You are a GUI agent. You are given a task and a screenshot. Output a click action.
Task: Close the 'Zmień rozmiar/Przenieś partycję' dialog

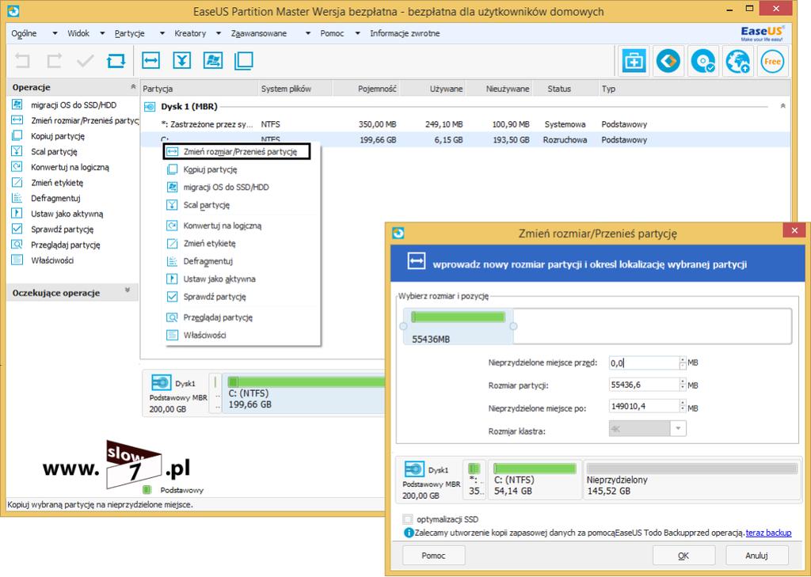794,230
